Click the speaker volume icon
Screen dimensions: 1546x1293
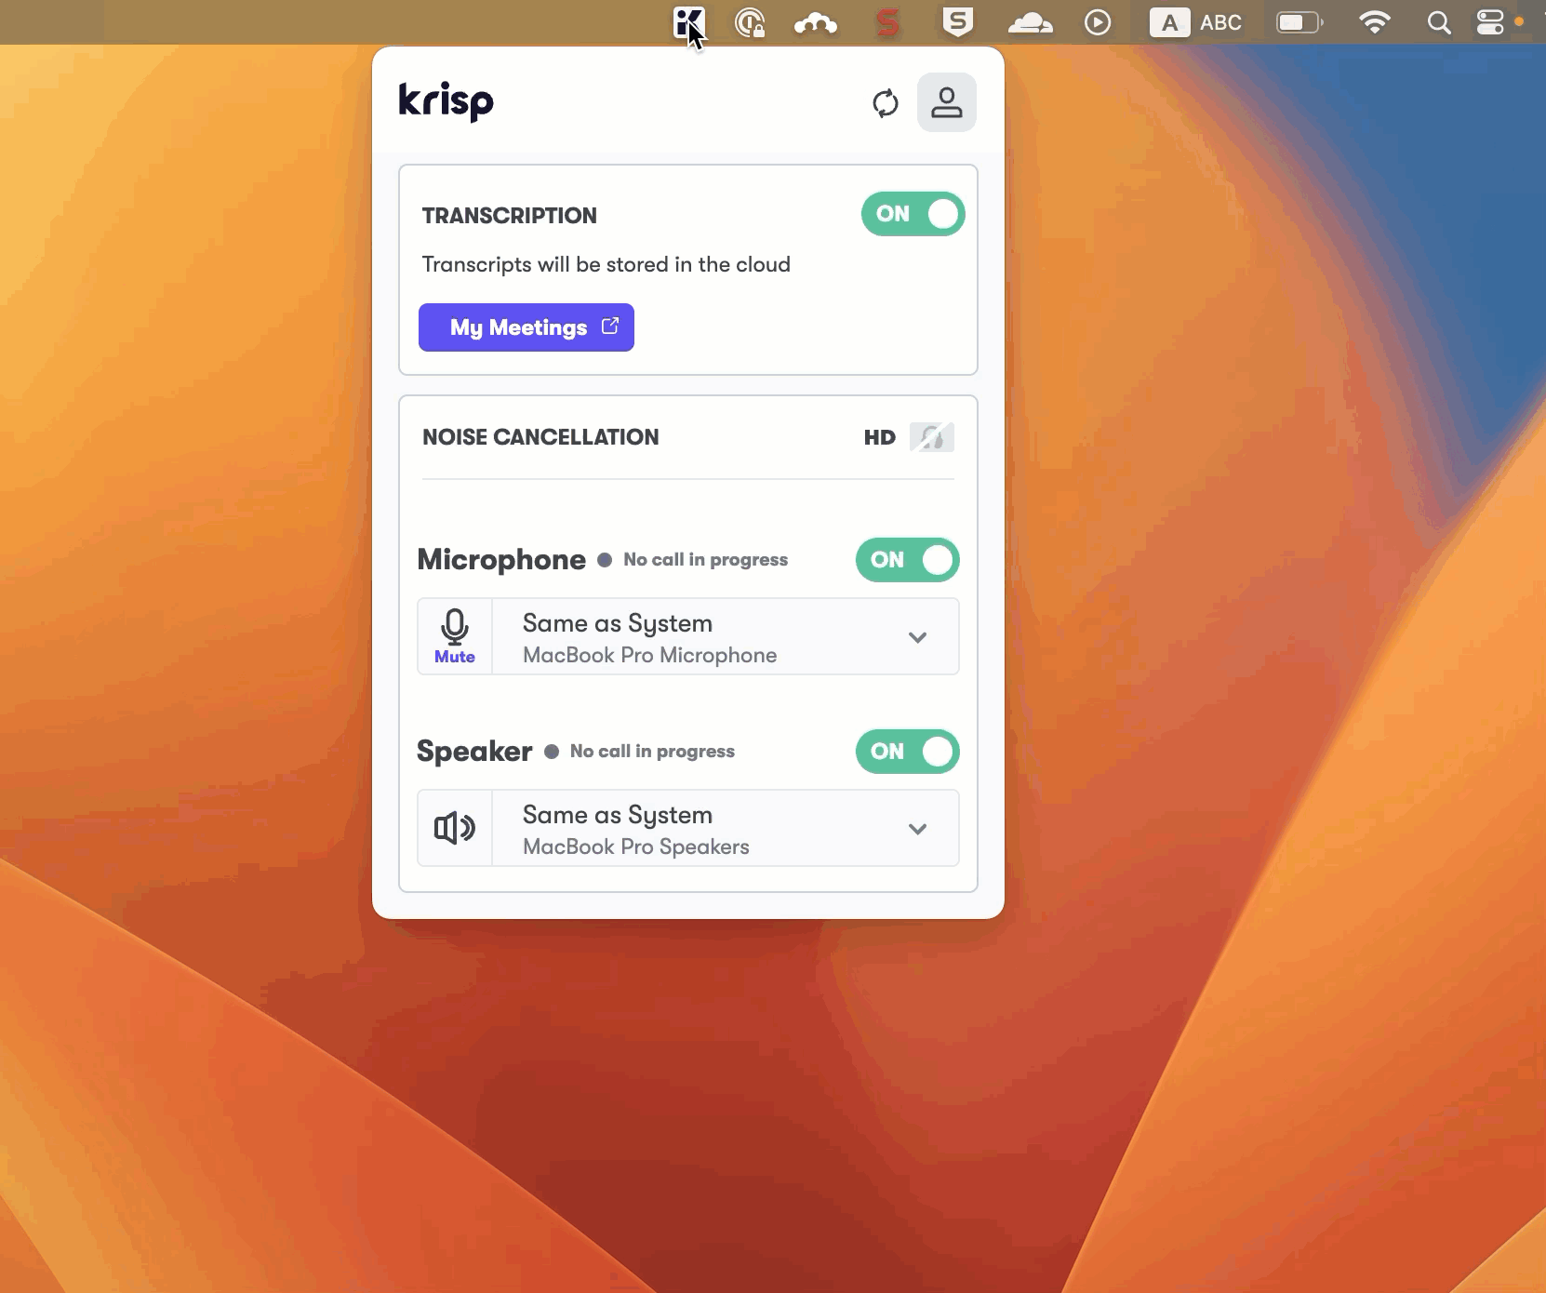[455, 828]
